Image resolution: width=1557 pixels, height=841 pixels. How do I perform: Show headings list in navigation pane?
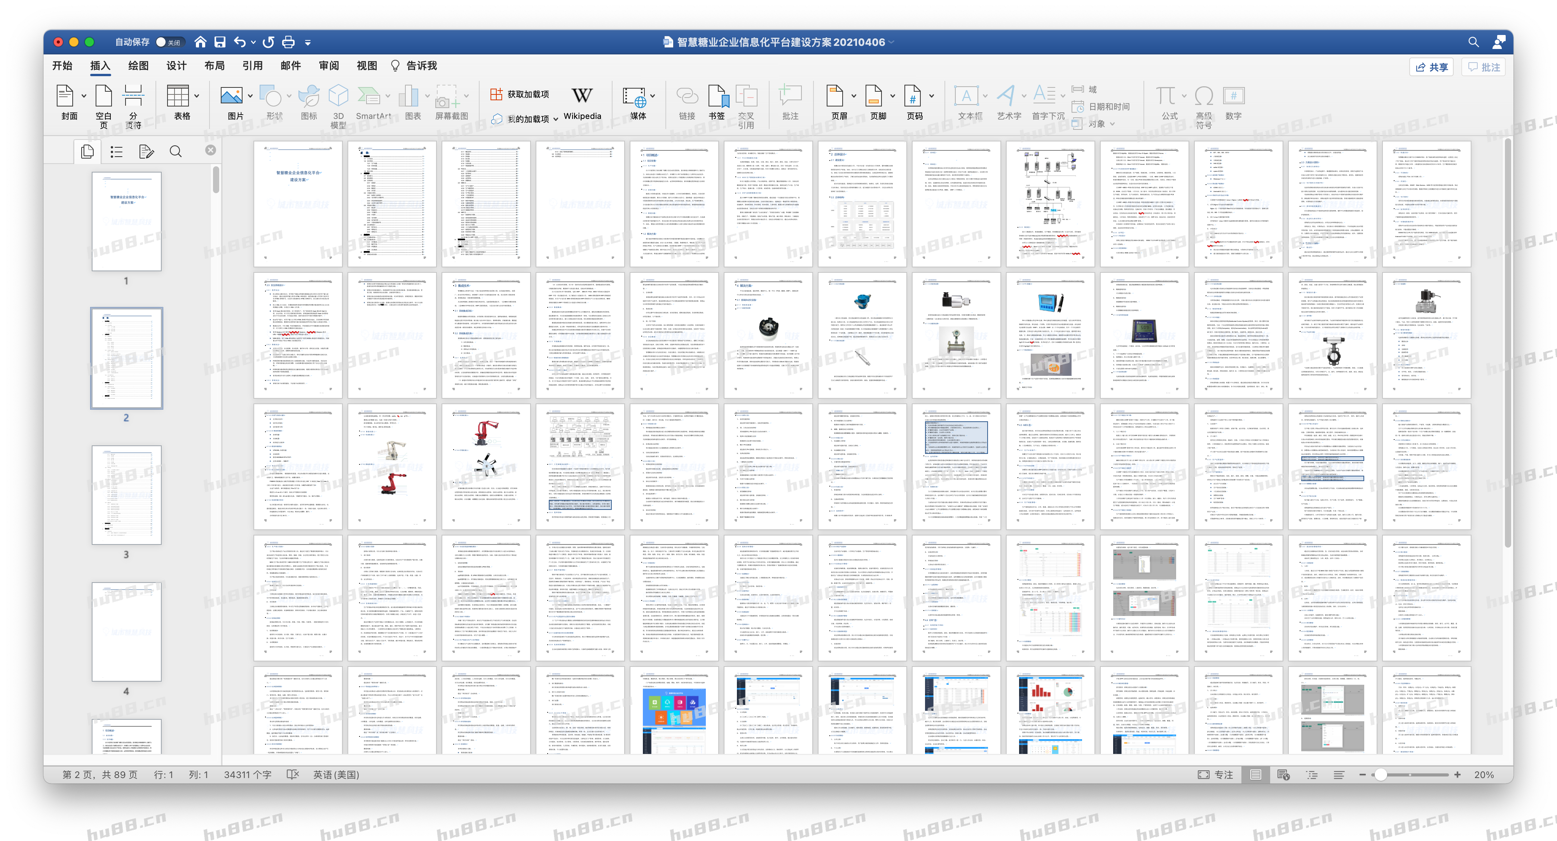click(117, 152)
